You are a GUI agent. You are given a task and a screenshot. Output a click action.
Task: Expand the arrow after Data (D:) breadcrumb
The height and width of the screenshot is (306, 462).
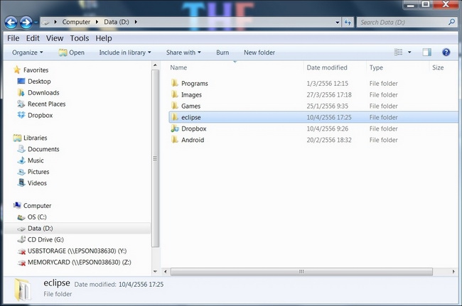tap(136, 22)
